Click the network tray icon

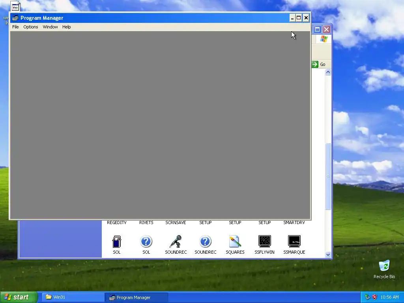point(367,297)
